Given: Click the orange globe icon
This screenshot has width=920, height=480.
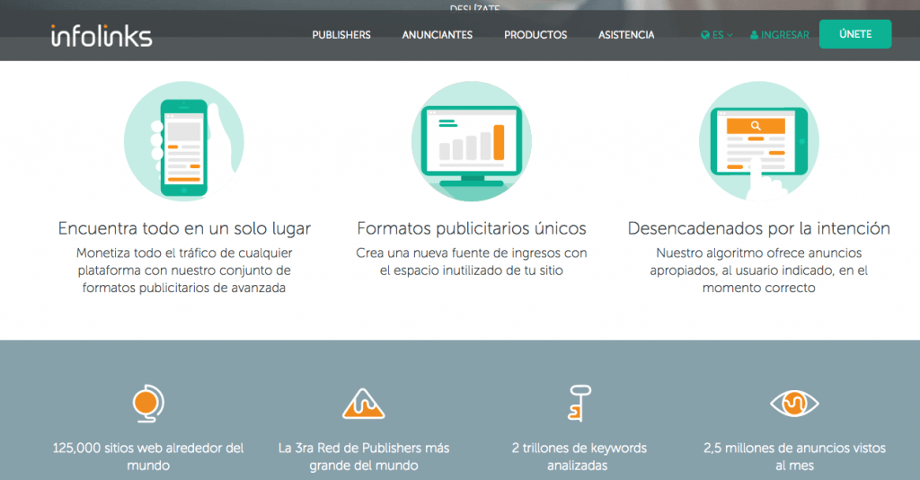Looking at the screenshot, I should point(148,403).
